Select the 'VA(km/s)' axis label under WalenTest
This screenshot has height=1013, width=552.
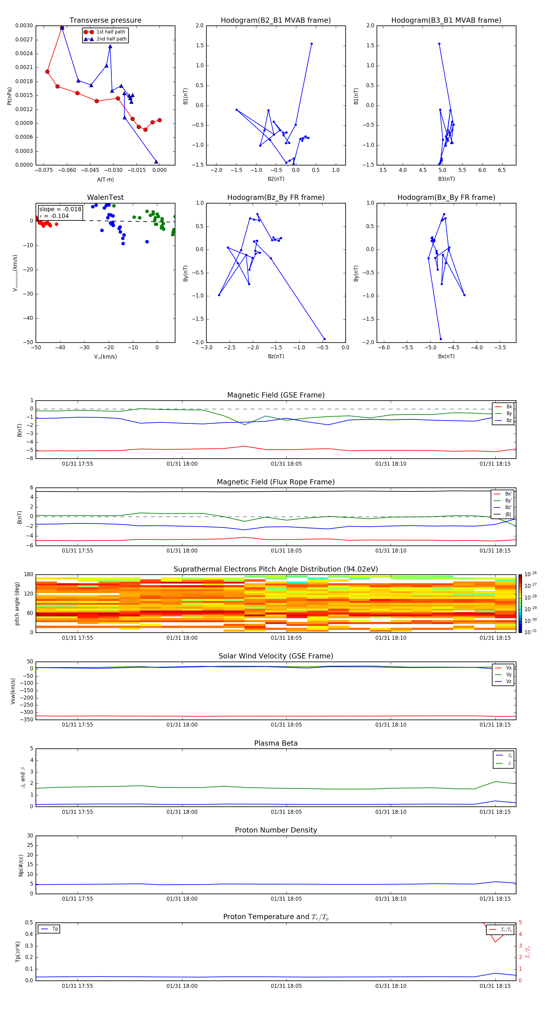coord(105,357)
